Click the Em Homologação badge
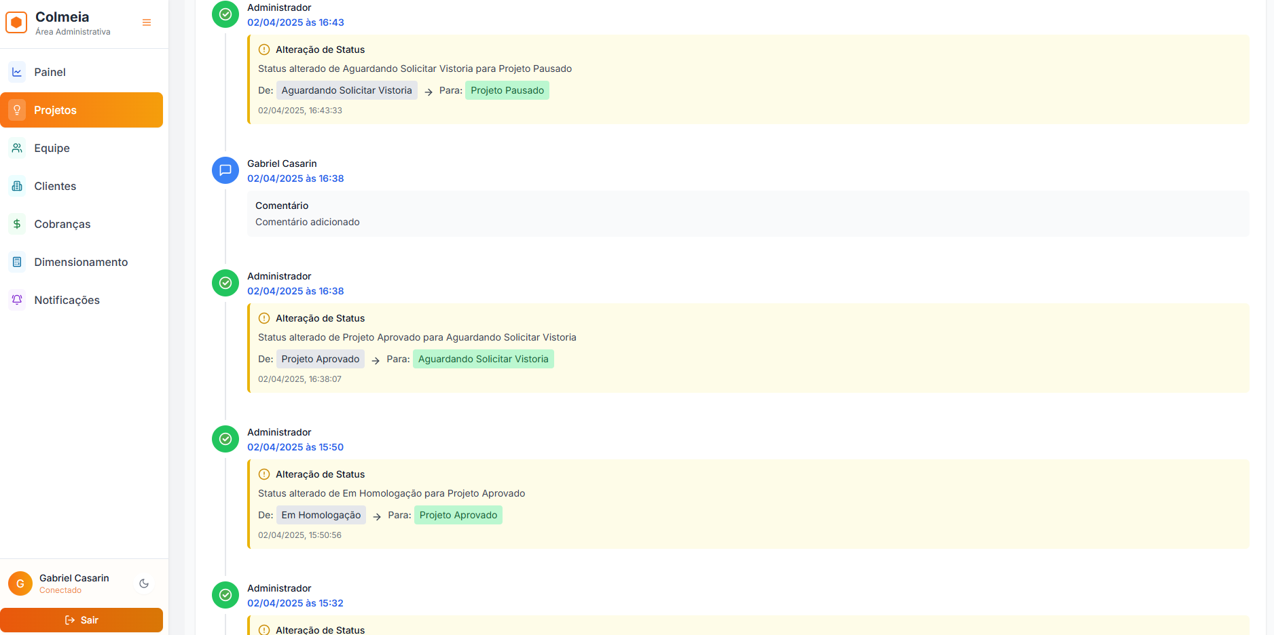The image size is (1274, 635). point(321,515)
